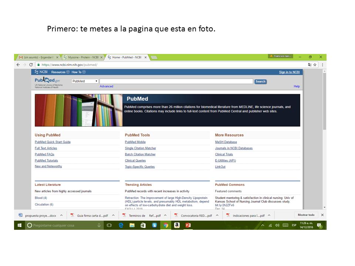Open the Action Center notification icon
Screen dimensions: 355x266
tap(319, 225)
